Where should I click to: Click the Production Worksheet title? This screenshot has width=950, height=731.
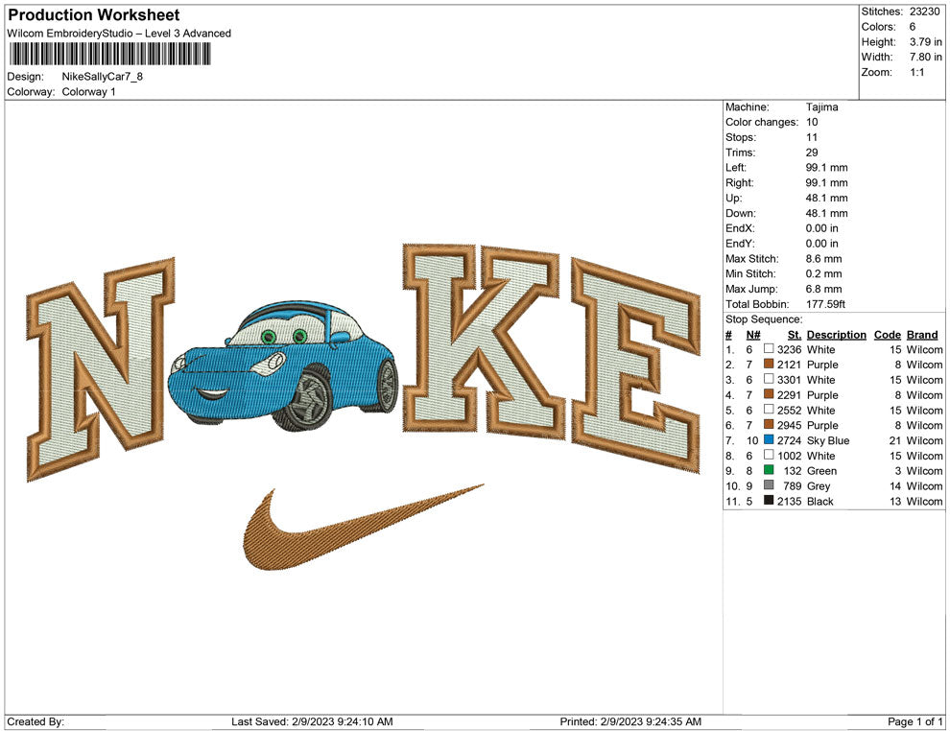coord(93,15)
